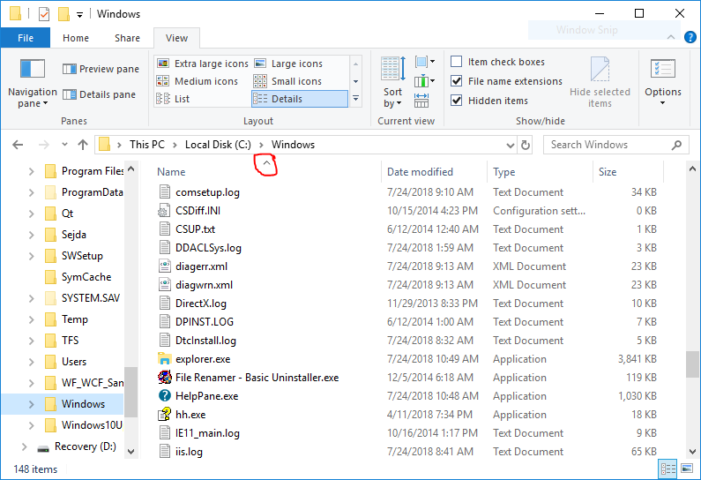Refresh the current folder view
The height and width of the screenshot is (480, 701).
526,145
